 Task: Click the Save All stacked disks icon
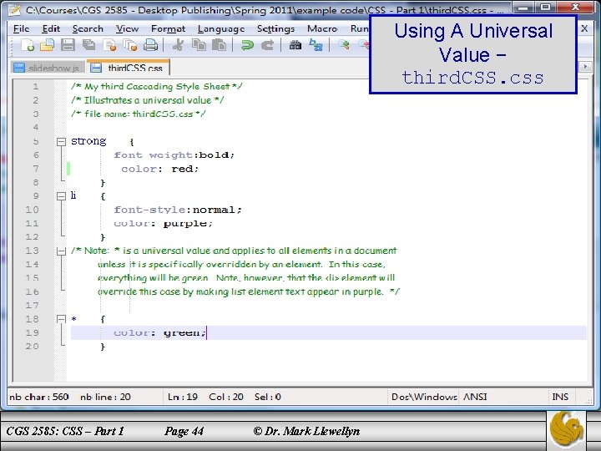point(89,45)
